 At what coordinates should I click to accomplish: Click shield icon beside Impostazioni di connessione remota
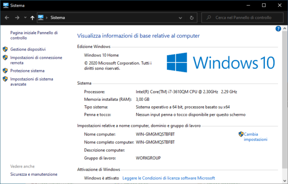(x=5, y=58)
